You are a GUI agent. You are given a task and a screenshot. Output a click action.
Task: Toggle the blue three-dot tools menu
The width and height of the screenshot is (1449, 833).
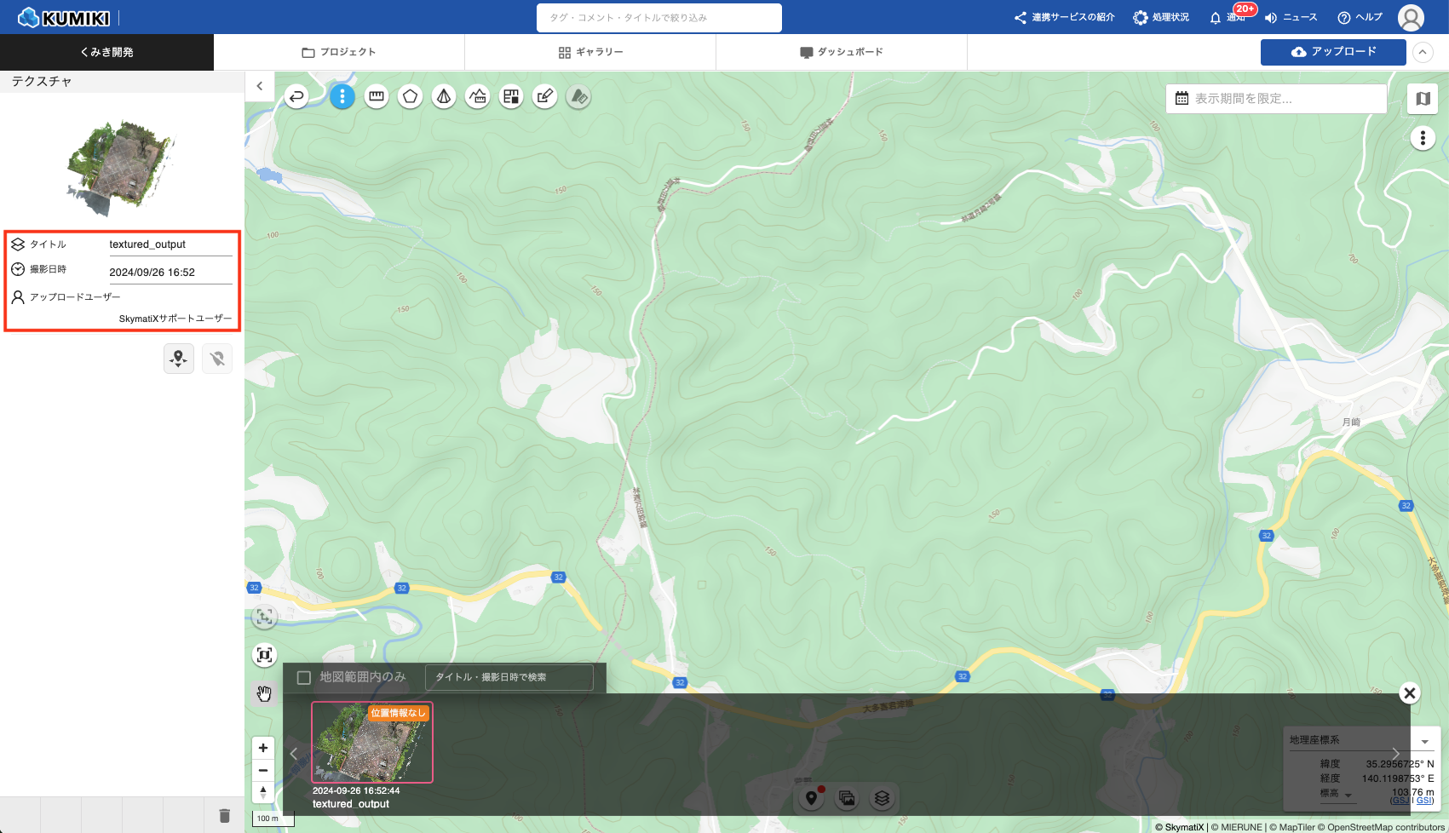click(x=342, y=97)
